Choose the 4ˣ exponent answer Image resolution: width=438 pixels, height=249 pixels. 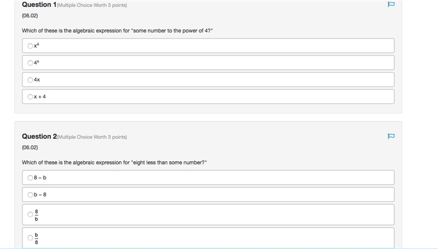coord(30,63)
